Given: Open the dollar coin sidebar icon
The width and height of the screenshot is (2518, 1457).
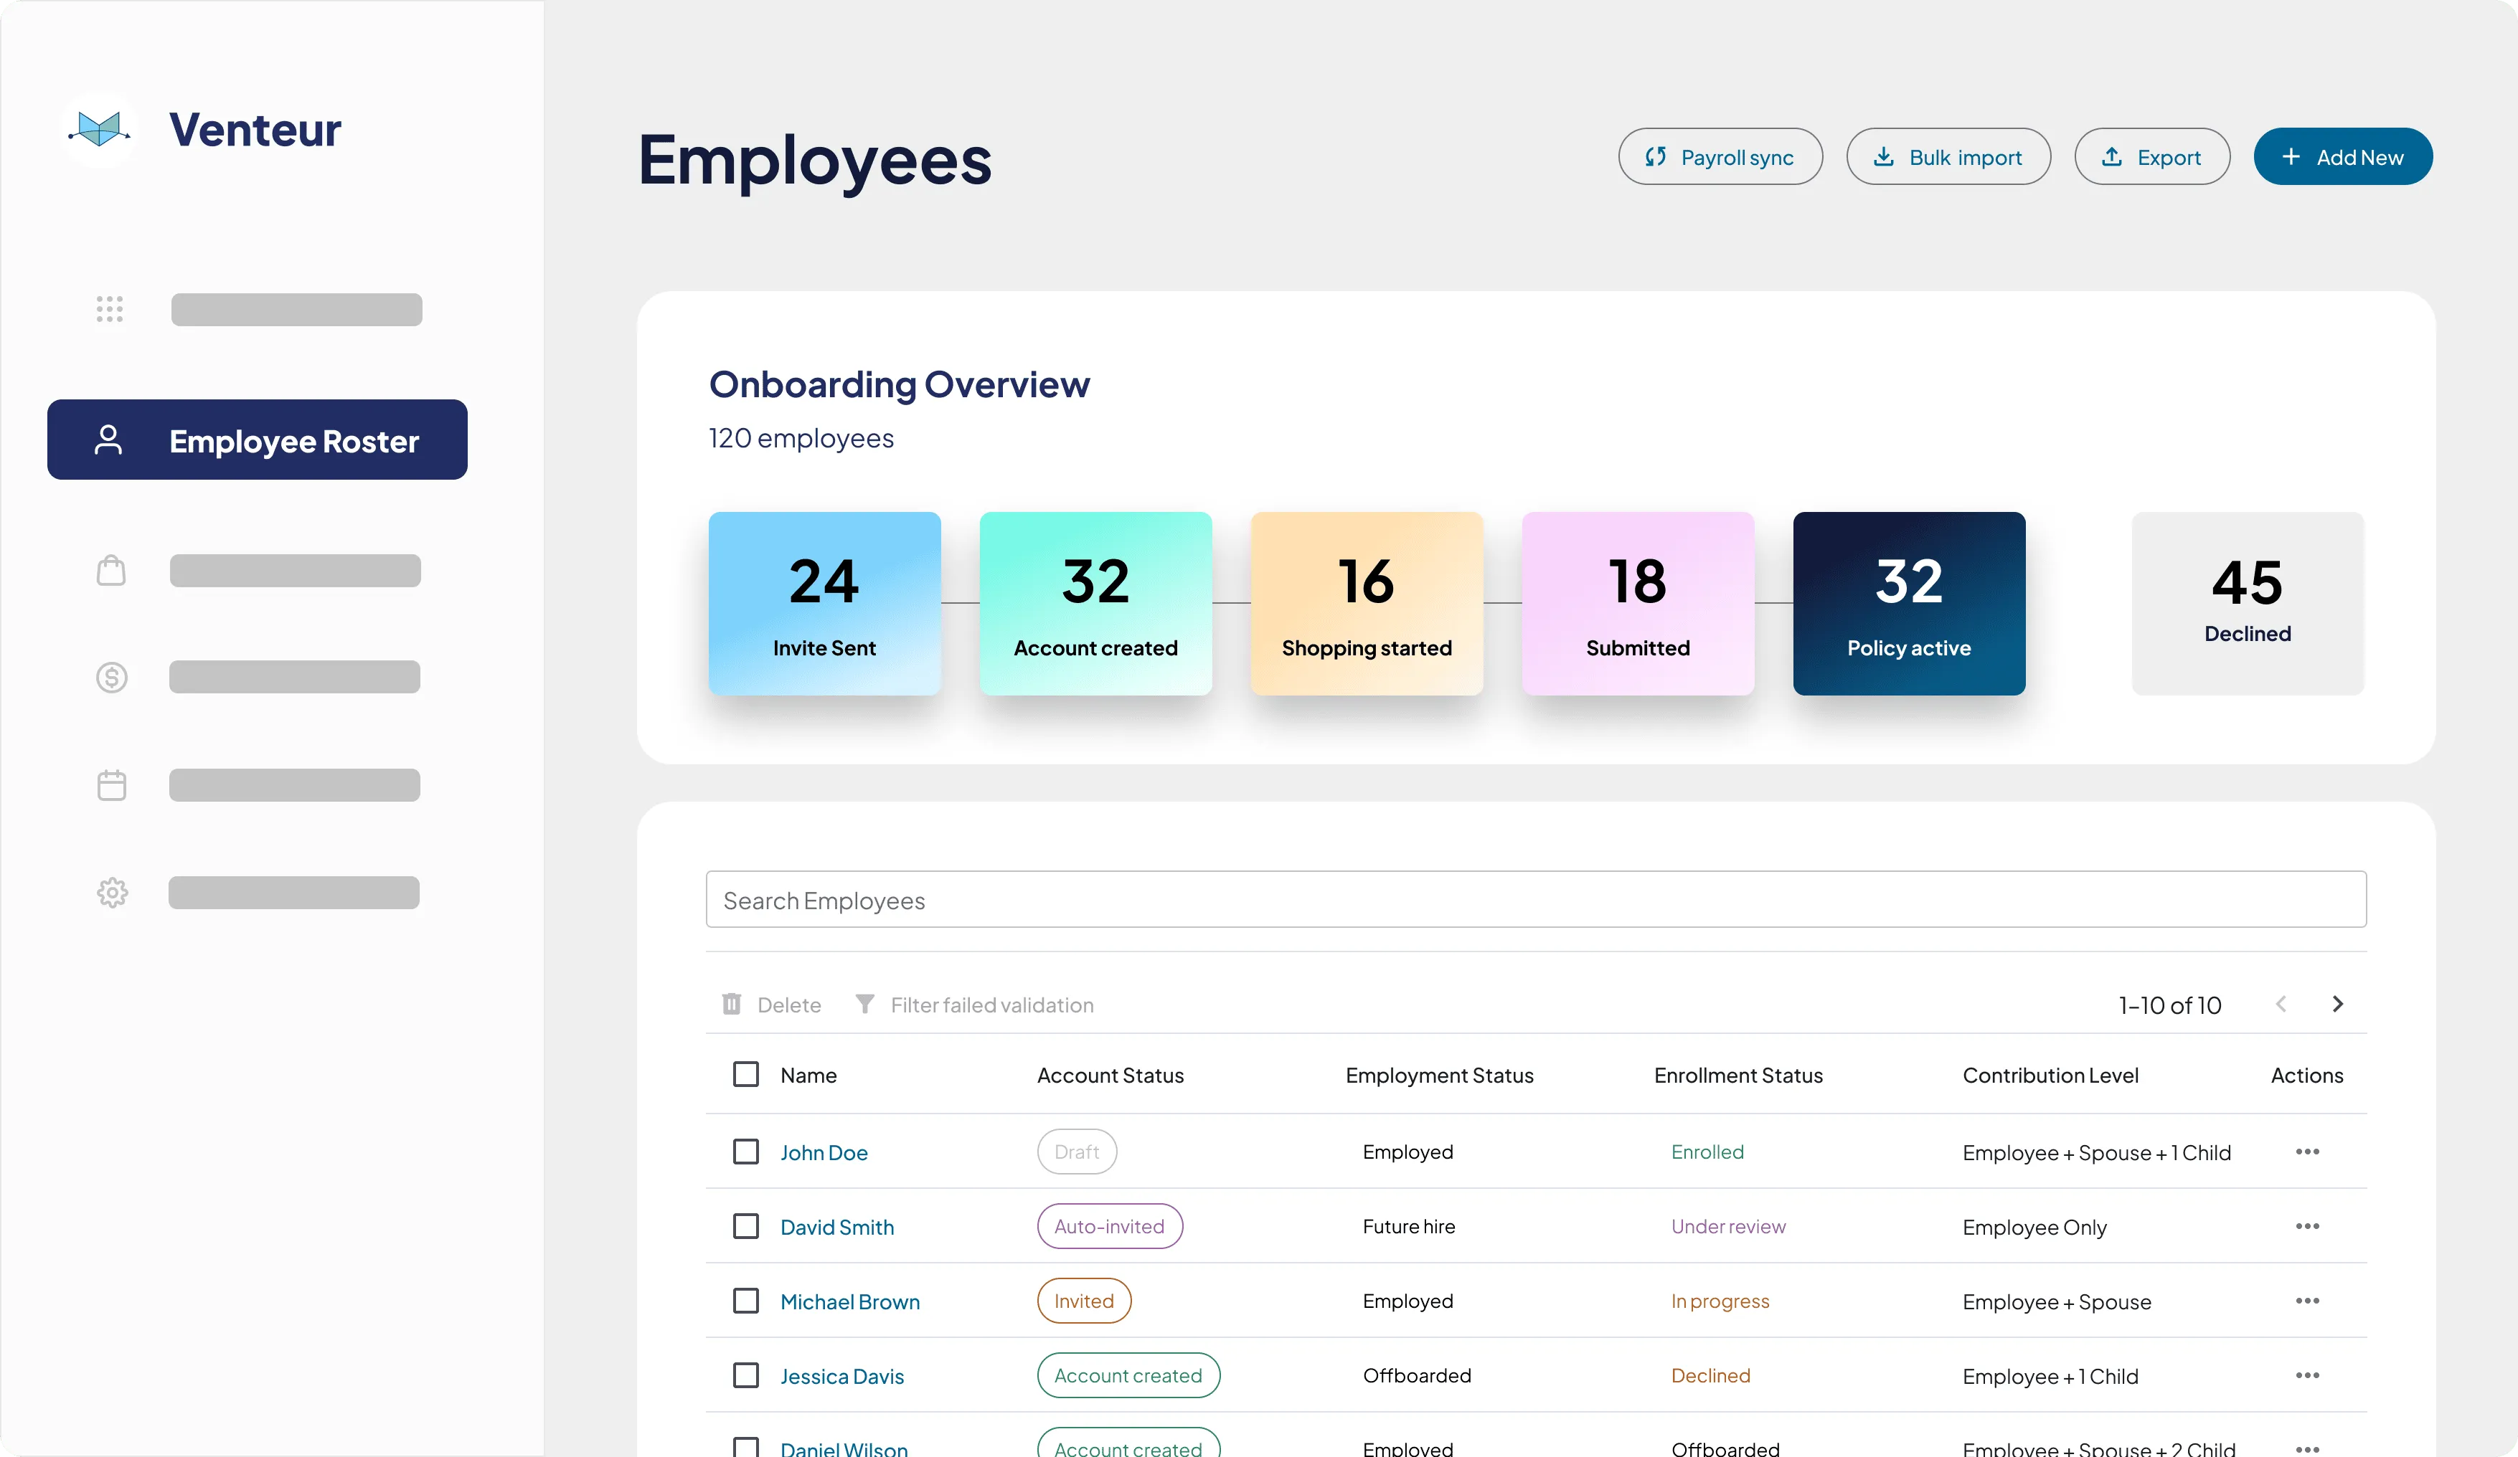Looking at the screenshot, I should (111, 677).
